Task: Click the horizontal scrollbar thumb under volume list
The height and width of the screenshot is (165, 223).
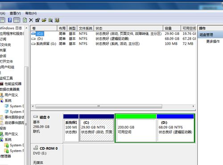Action: [x=99, y=106]
